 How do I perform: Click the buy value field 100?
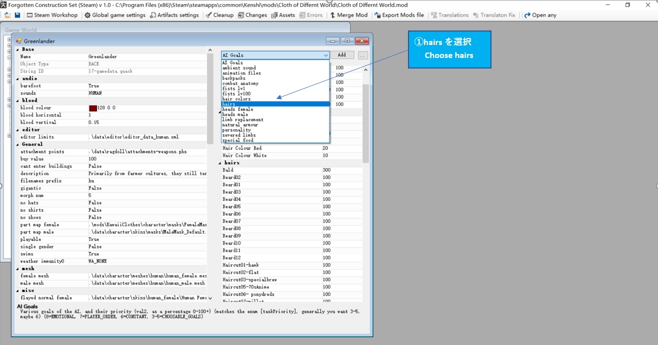click(x=92, y=159)
